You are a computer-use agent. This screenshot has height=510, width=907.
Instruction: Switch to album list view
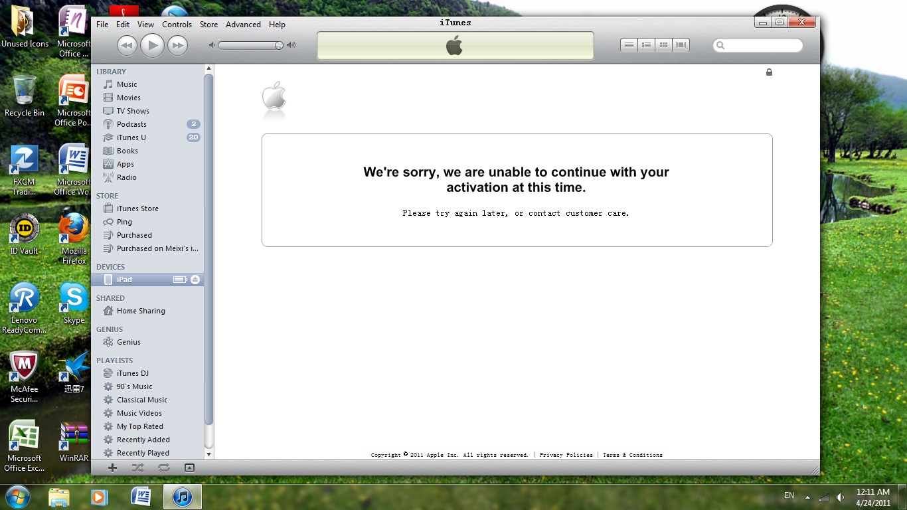[646, 45]
